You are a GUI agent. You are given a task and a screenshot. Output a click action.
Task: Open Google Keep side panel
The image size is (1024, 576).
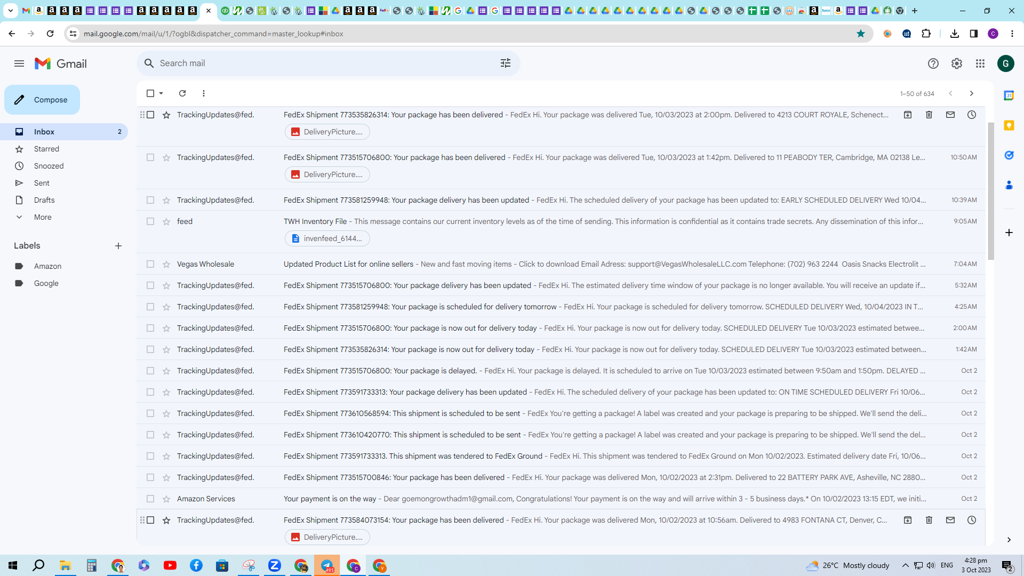1009,125
